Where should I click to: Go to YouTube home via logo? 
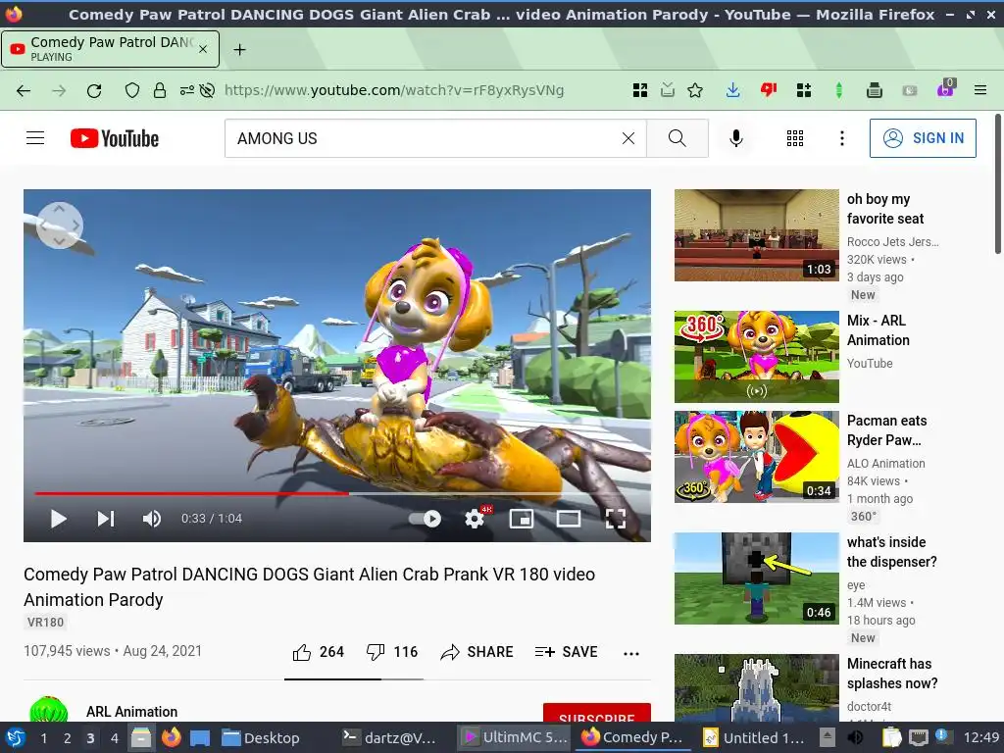click(115, 138)
